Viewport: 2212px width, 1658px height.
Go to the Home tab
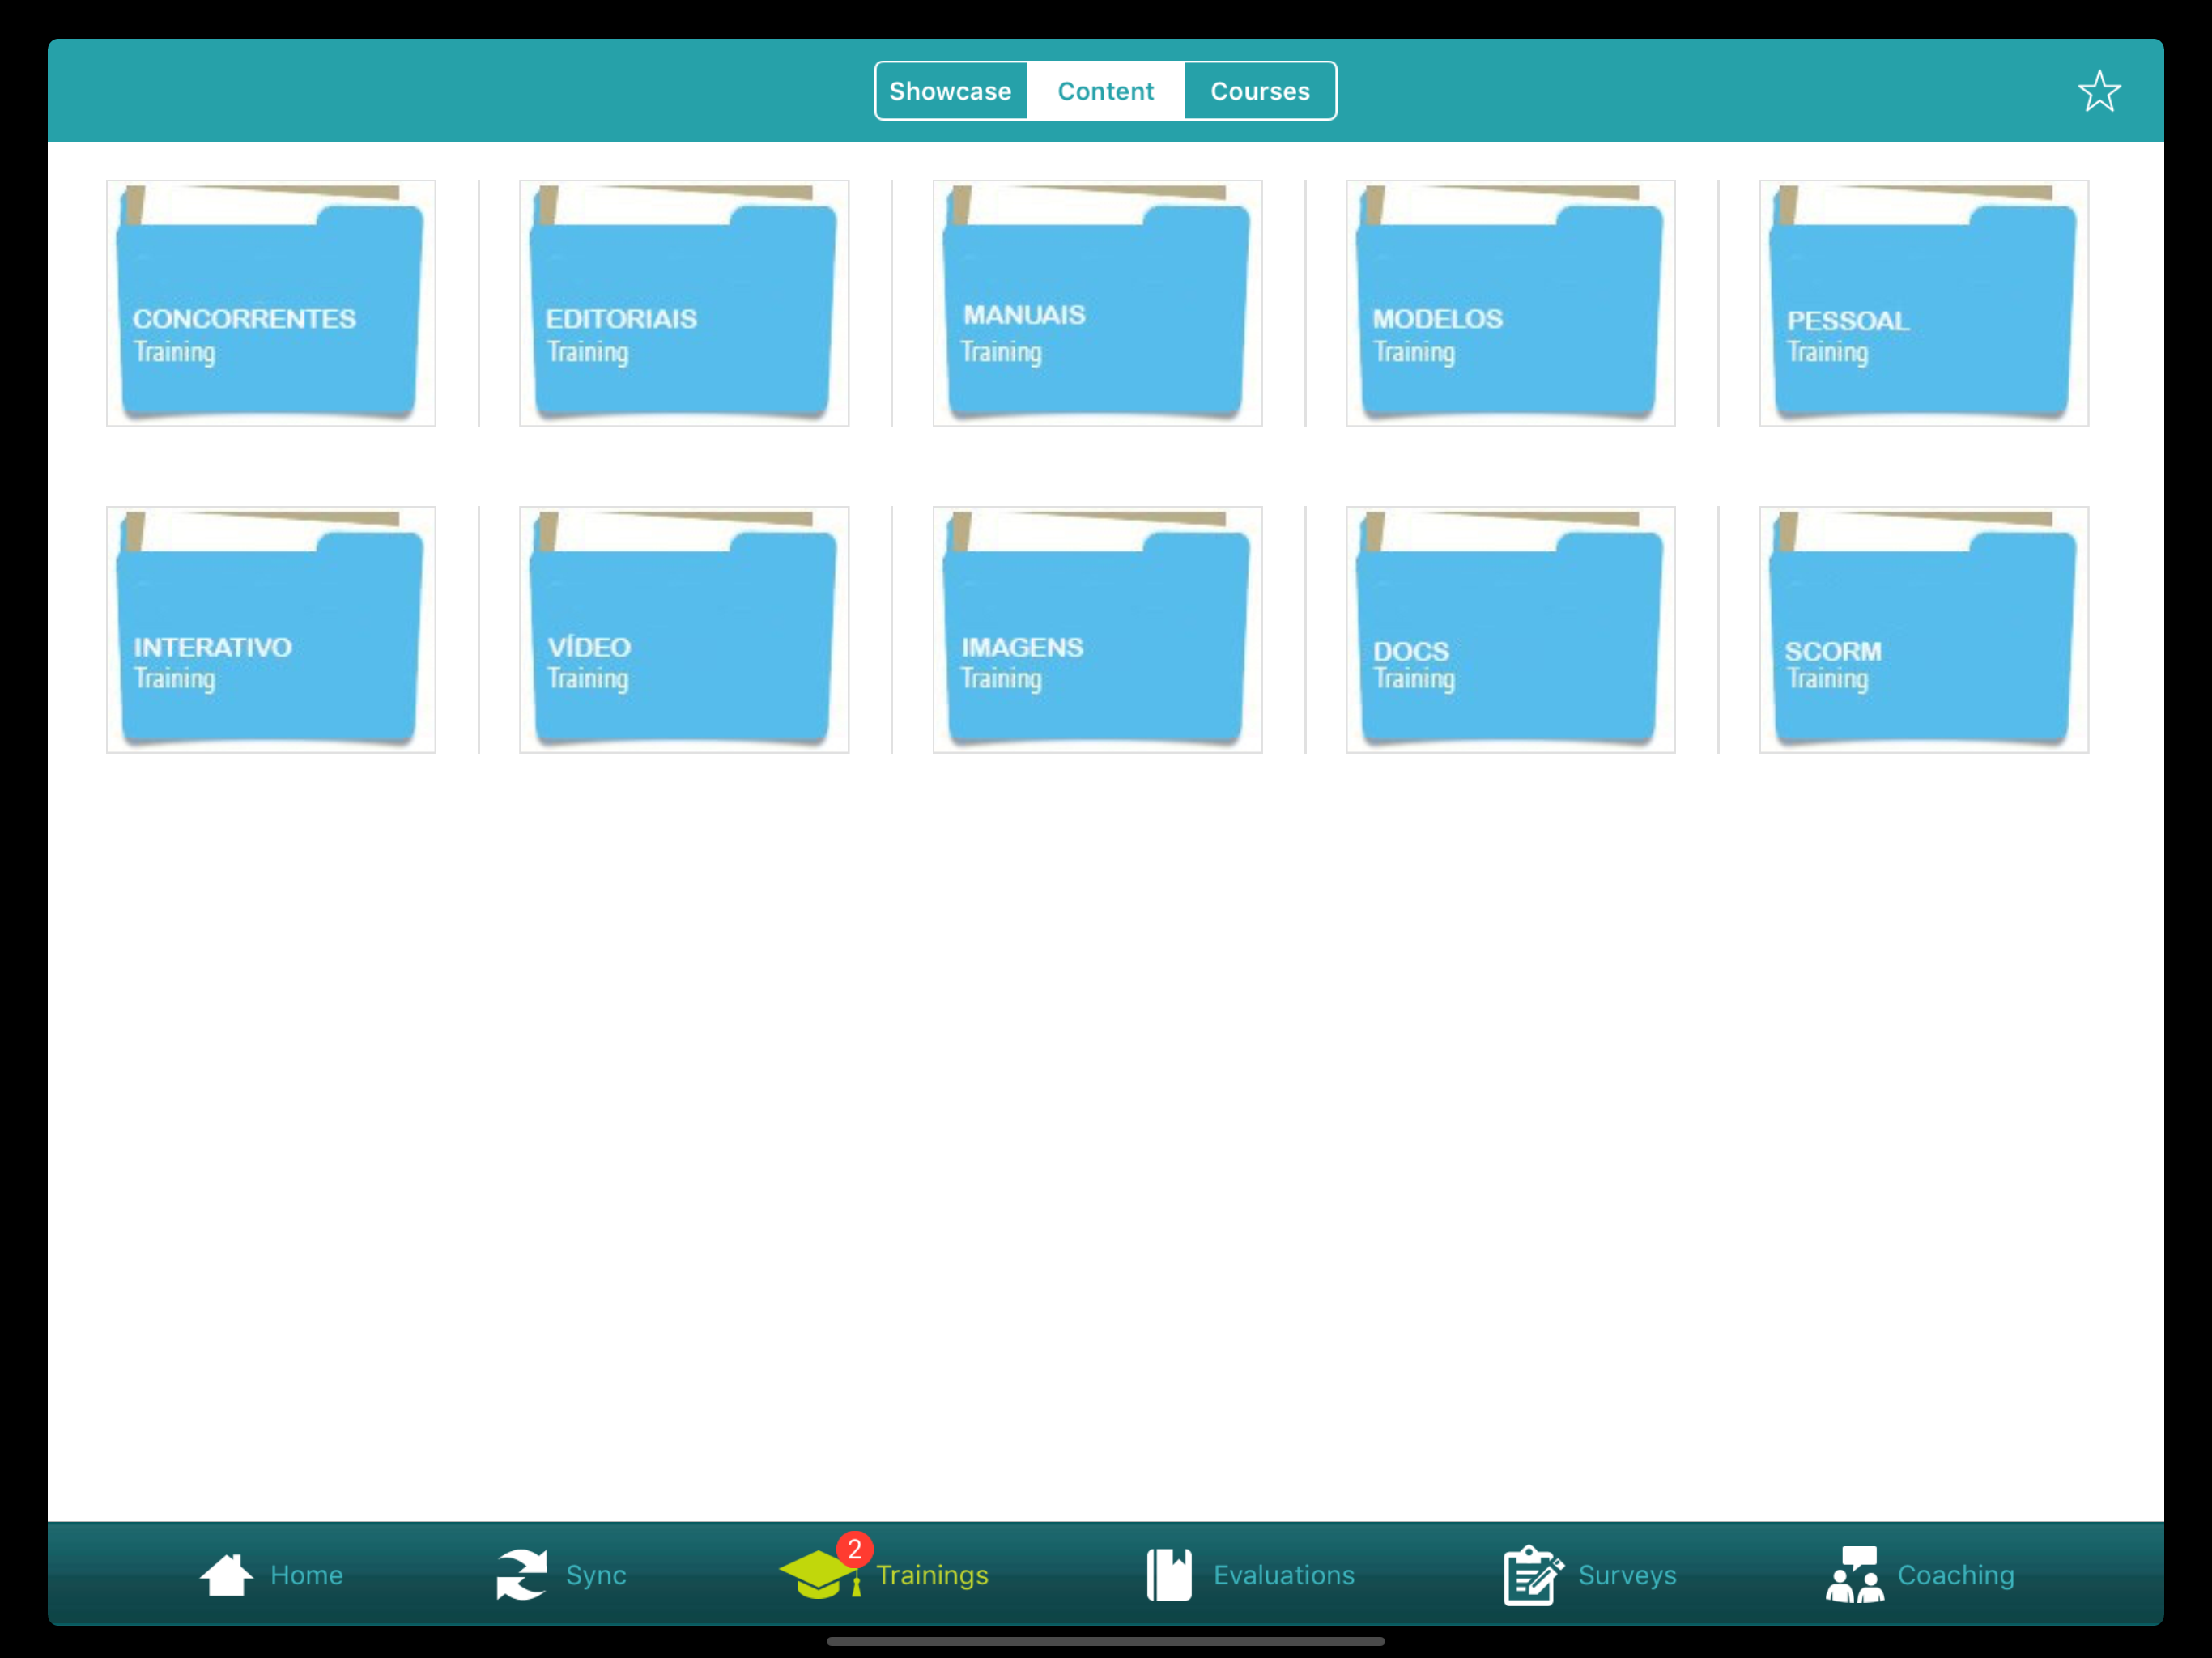point(271,1574)
